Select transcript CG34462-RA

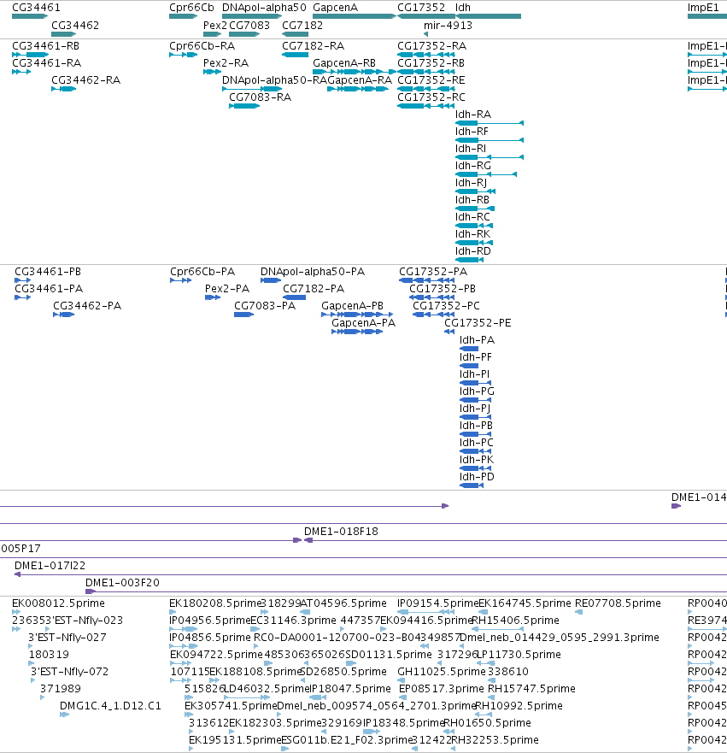coord(64,89)
